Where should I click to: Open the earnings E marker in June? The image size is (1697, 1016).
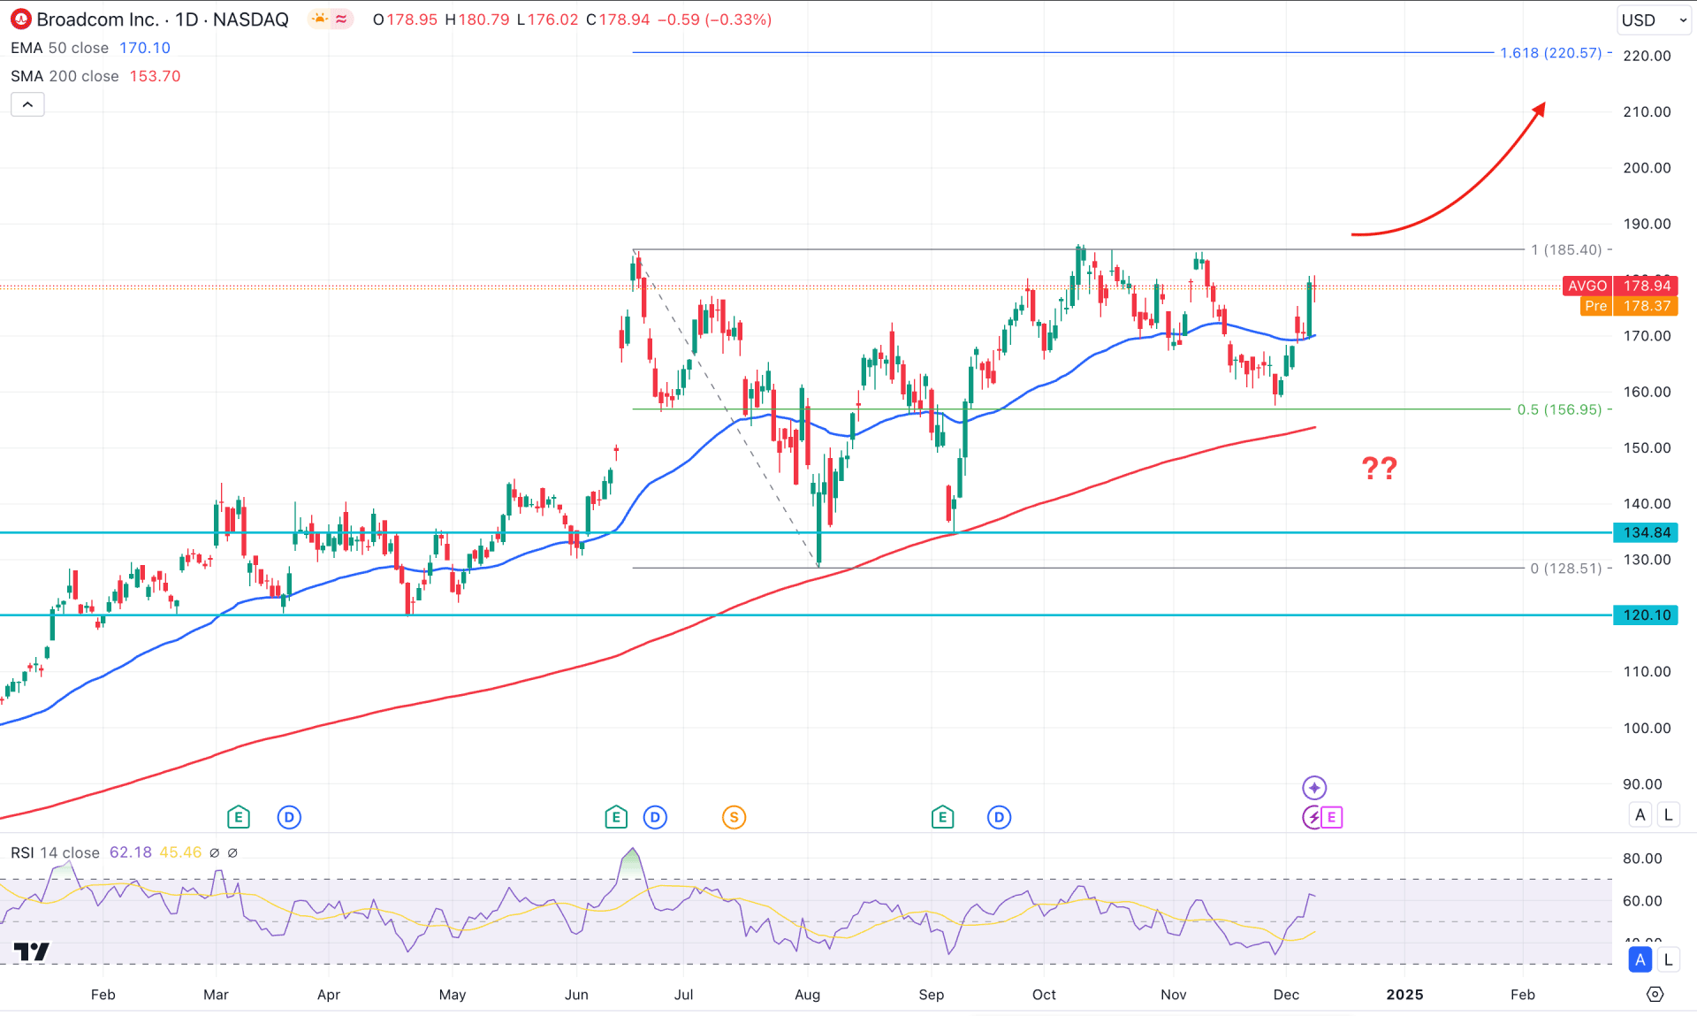616,817
